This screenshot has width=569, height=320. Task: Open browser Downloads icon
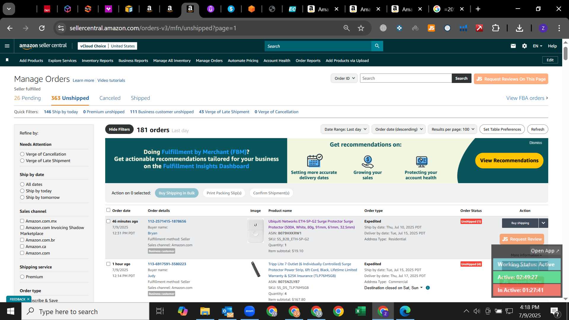click(519, 28)
